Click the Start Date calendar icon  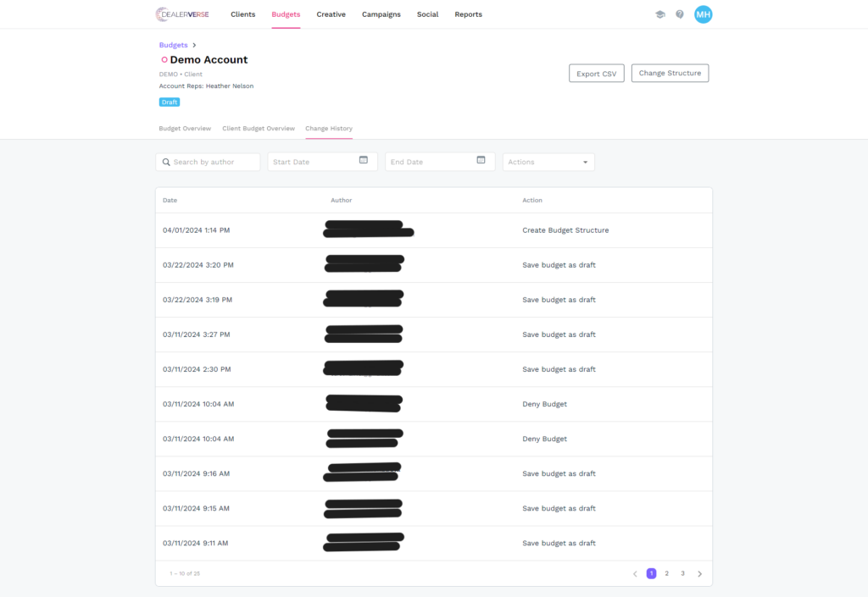point(364,160)
